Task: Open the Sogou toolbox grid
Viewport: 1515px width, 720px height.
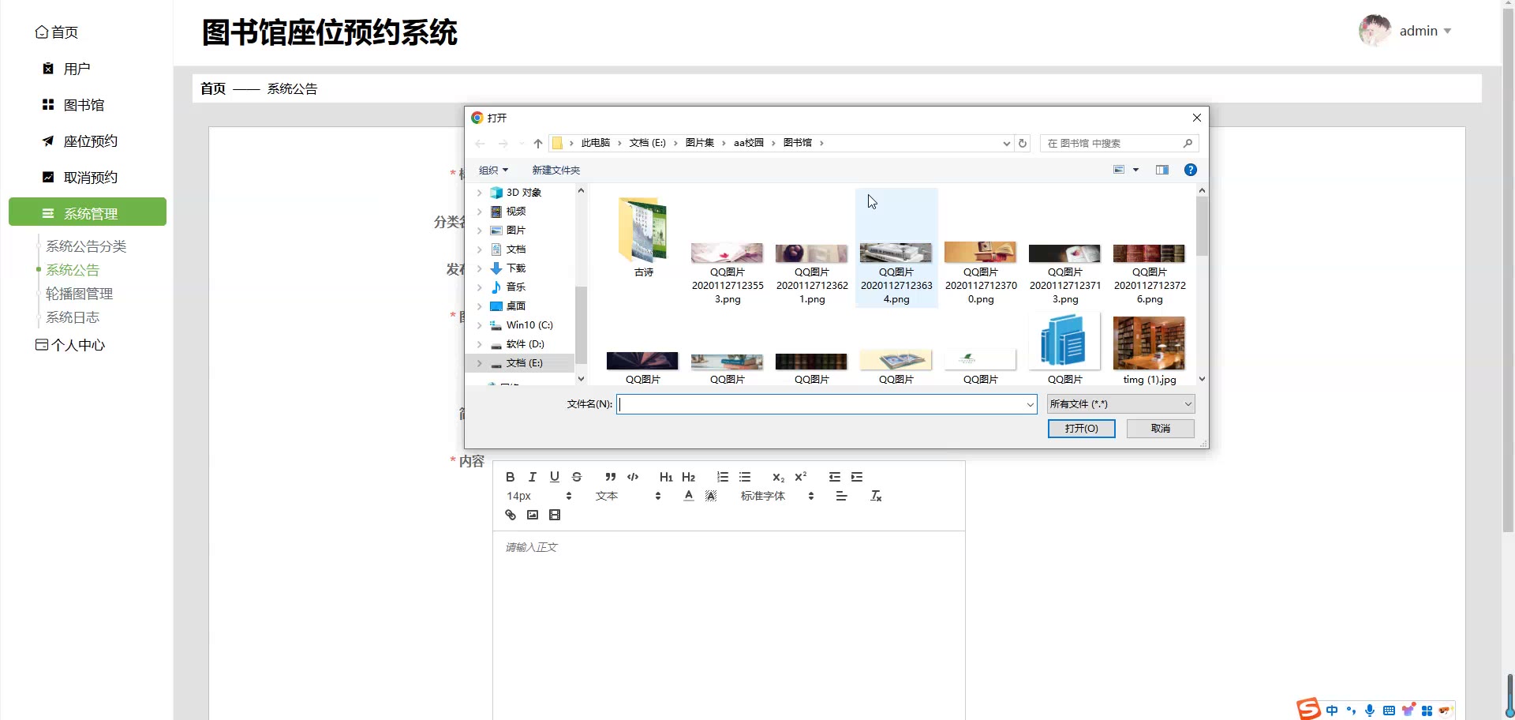Action: 1427,710
